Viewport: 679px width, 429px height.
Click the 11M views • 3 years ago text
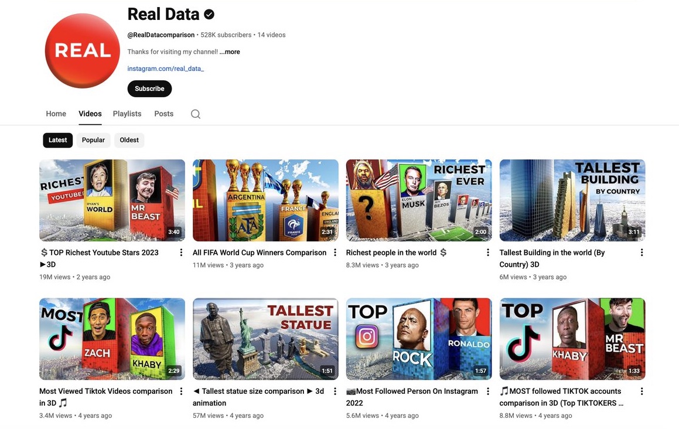(228, 265)
